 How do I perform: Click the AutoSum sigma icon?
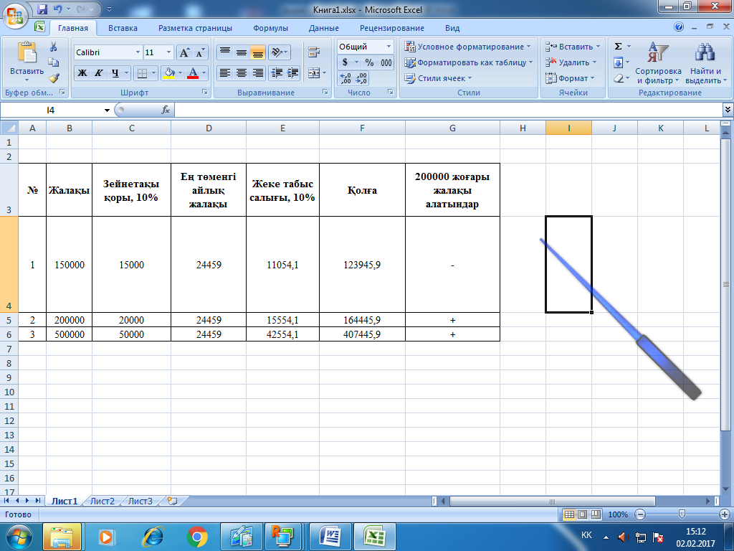pyautogui.click(x=618, y=47)
